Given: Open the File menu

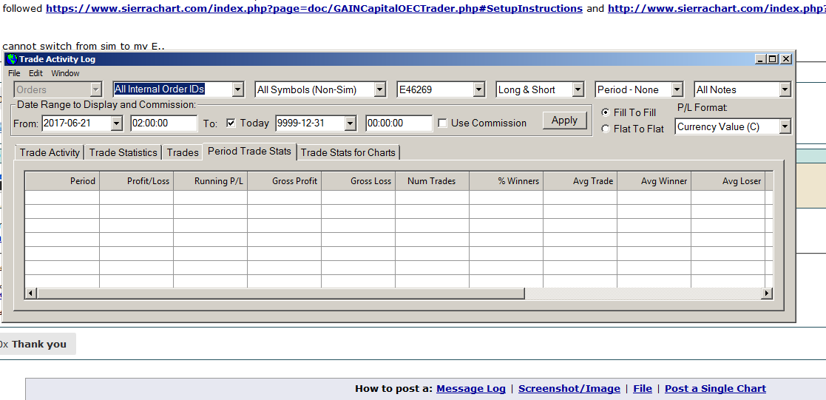Looking at the screenshot, I should [14, 73].
